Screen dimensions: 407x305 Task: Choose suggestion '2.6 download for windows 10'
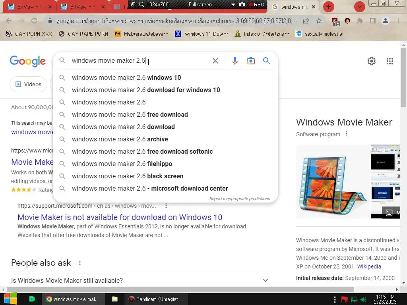165,90
